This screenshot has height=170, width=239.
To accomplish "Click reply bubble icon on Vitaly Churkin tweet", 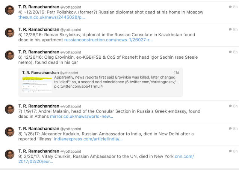I will pyautogui.click(x=230, y=151).
